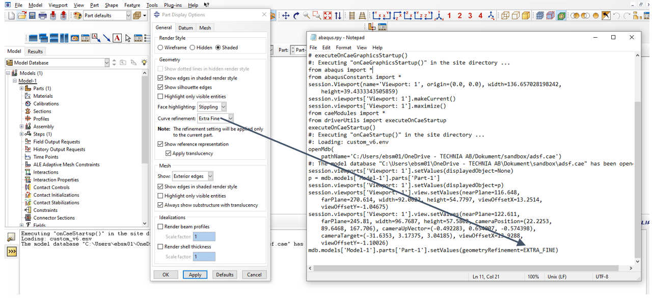
Task: Click the Query Information magnifier icon
Action: (306, 16)
